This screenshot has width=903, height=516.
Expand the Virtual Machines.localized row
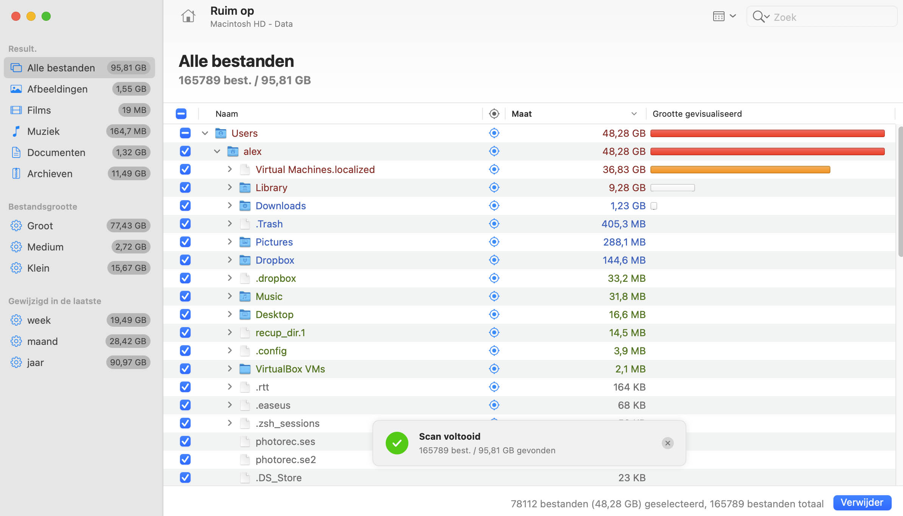[229, 169]
